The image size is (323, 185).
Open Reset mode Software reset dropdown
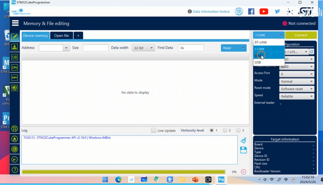point(297,89)
